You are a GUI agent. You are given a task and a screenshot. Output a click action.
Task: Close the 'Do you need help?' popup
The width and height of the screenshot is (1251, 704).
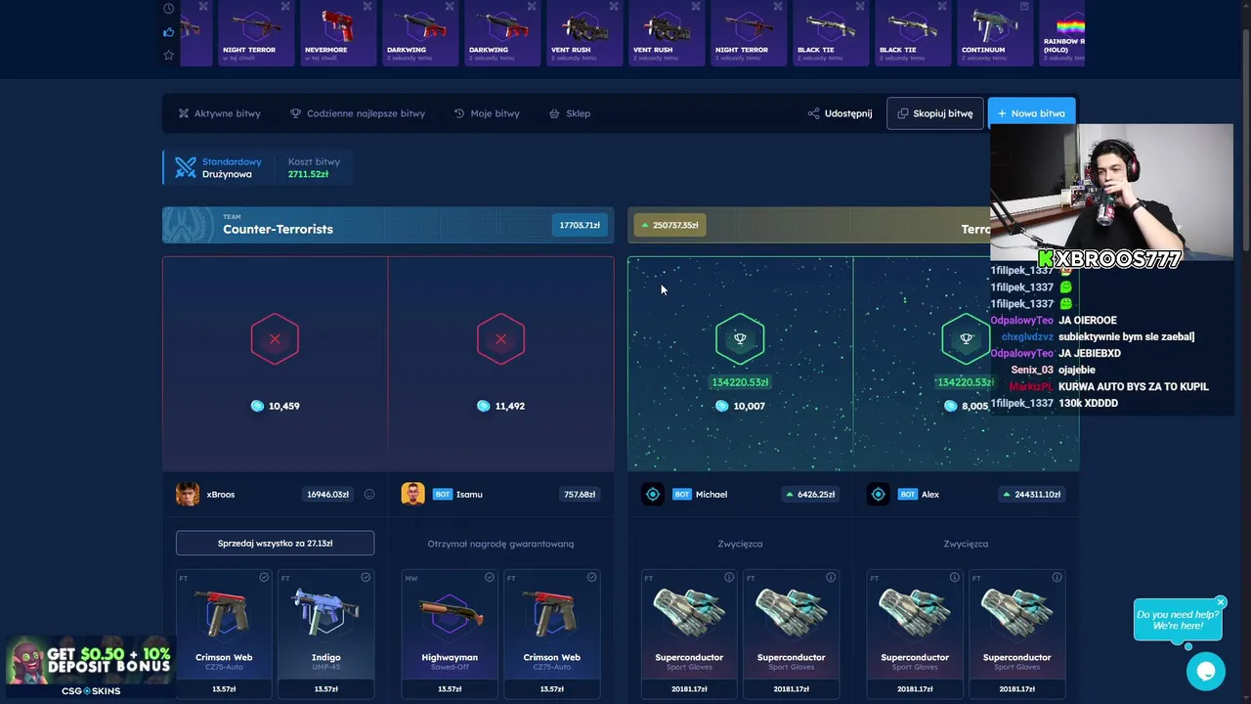[x=1221, y=602]
